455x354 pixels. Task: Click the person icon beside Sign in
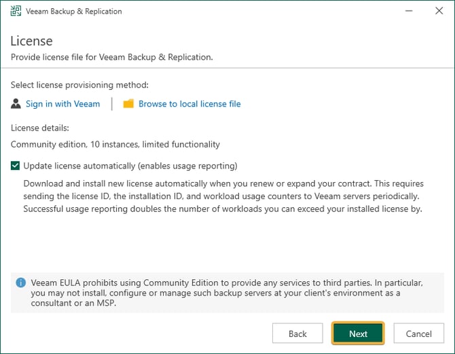click(x=16, y=103)
